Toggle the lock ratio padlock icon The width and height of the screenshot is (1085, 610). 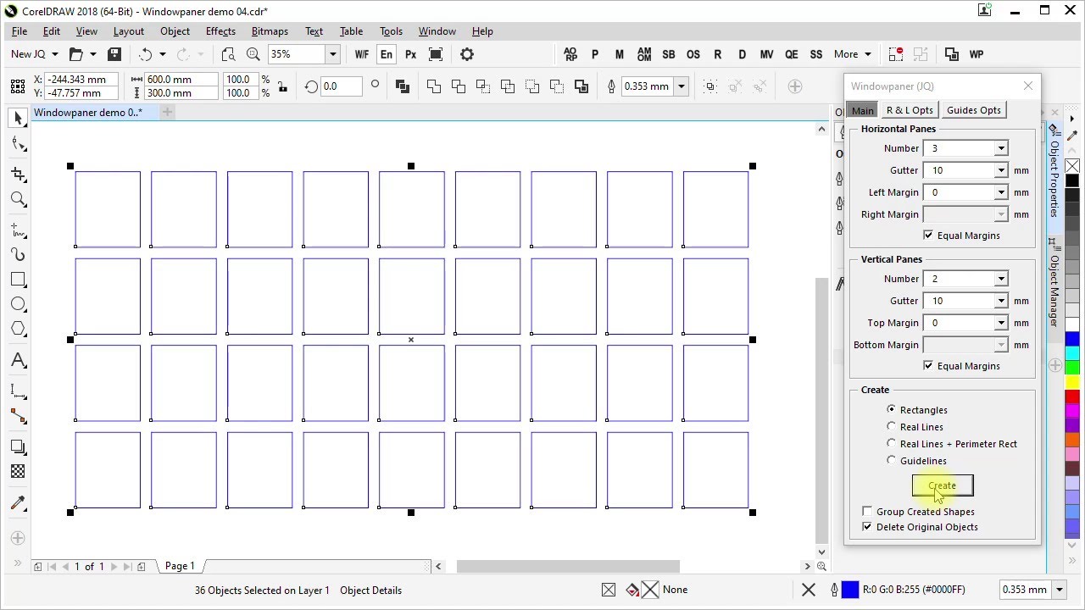tap(282, 86)
